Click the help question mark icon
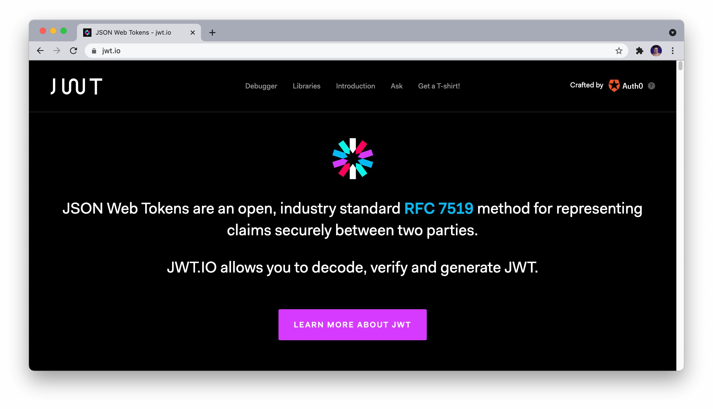 coord(651,86)
